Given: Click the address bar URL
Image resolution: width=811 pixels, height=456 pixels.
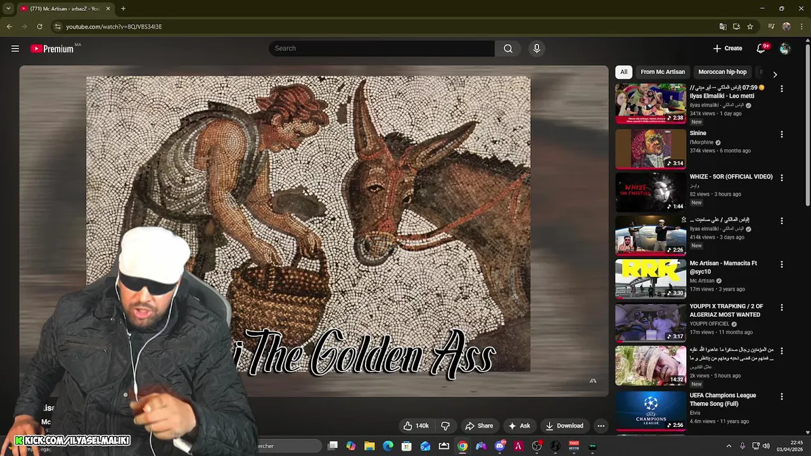Looking at the screenshot, I should 114,27.
